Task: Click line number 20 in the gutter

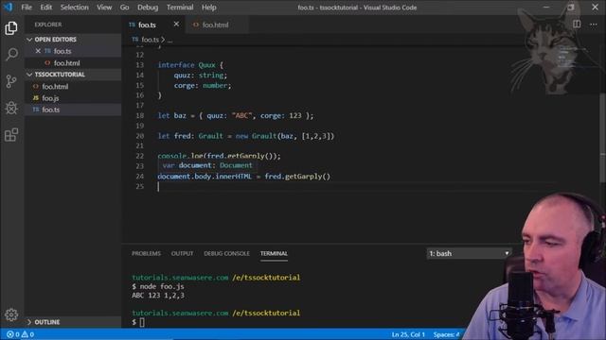Action: point(140,136)
